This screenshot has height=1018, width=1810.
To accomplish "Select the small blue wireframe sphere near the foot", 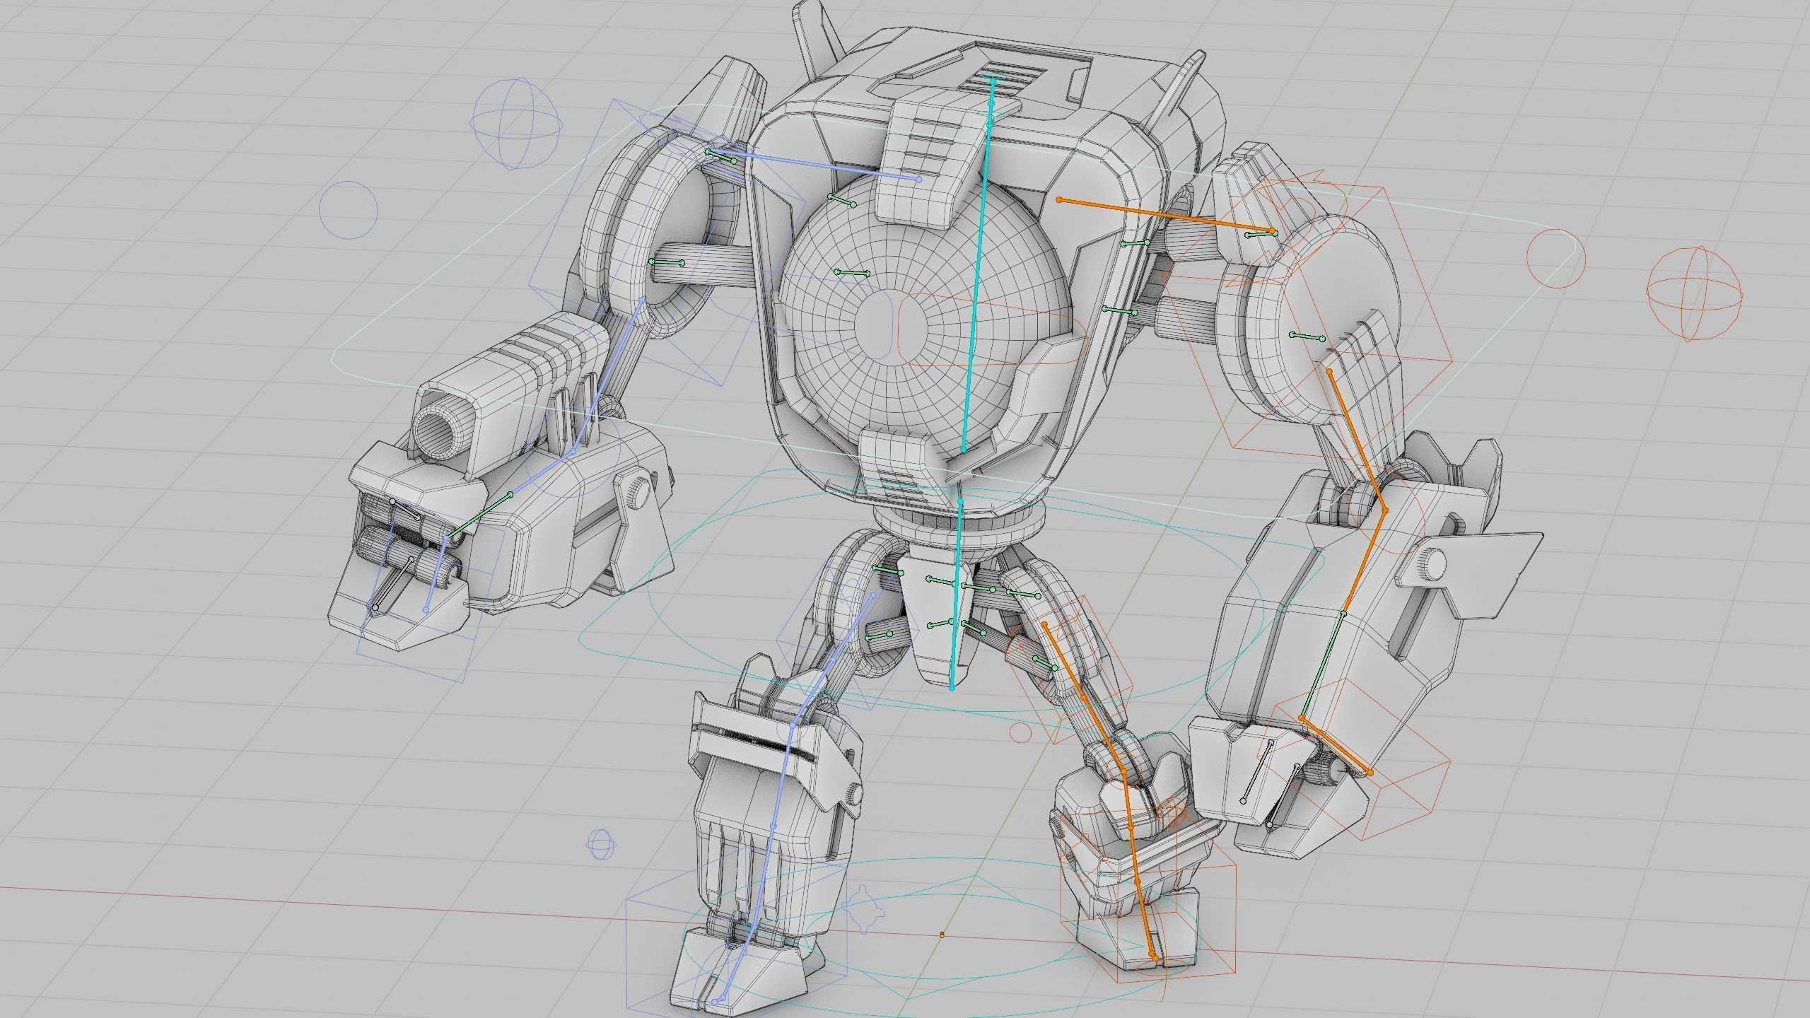I will click(601, 844).
